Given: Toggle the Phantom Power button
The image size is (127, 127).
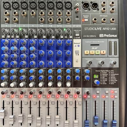Looking at the screenshot, I should tap(86, 20).
